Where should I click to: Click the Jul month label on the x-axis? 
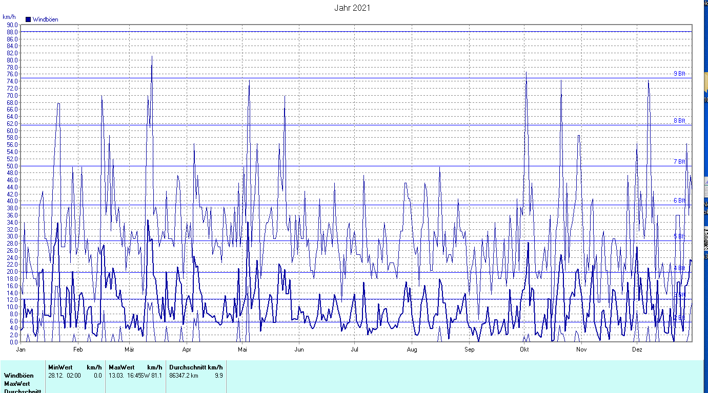354,350
